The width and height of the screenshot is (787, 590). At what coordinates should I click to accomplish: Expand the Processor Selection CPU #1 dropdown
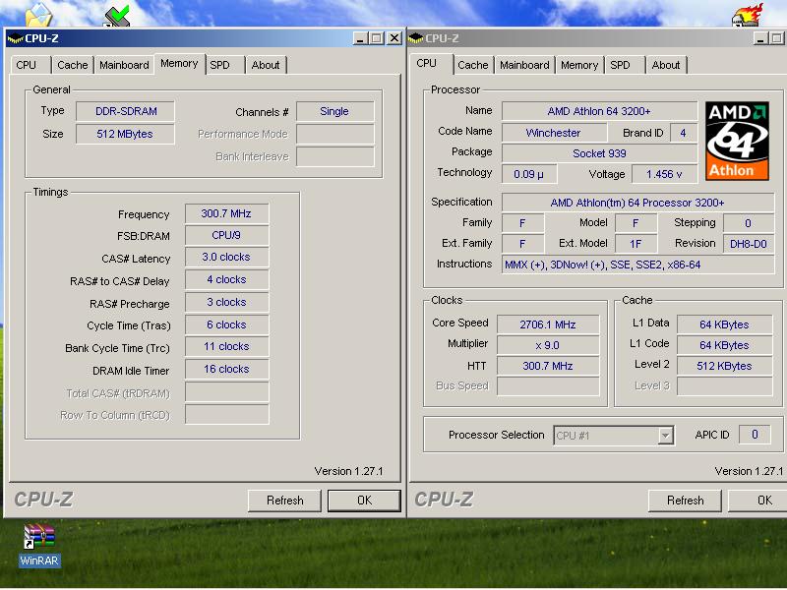[x=666, y=436]
